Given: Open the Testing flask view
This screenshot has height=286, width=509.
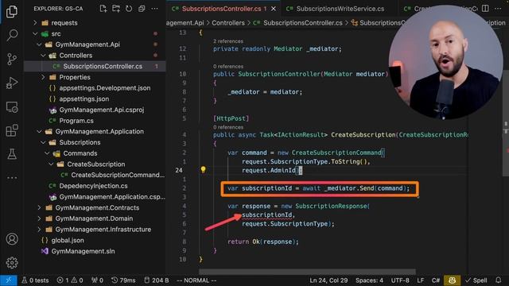Looking at the screenshot, I should coord(12,154).
